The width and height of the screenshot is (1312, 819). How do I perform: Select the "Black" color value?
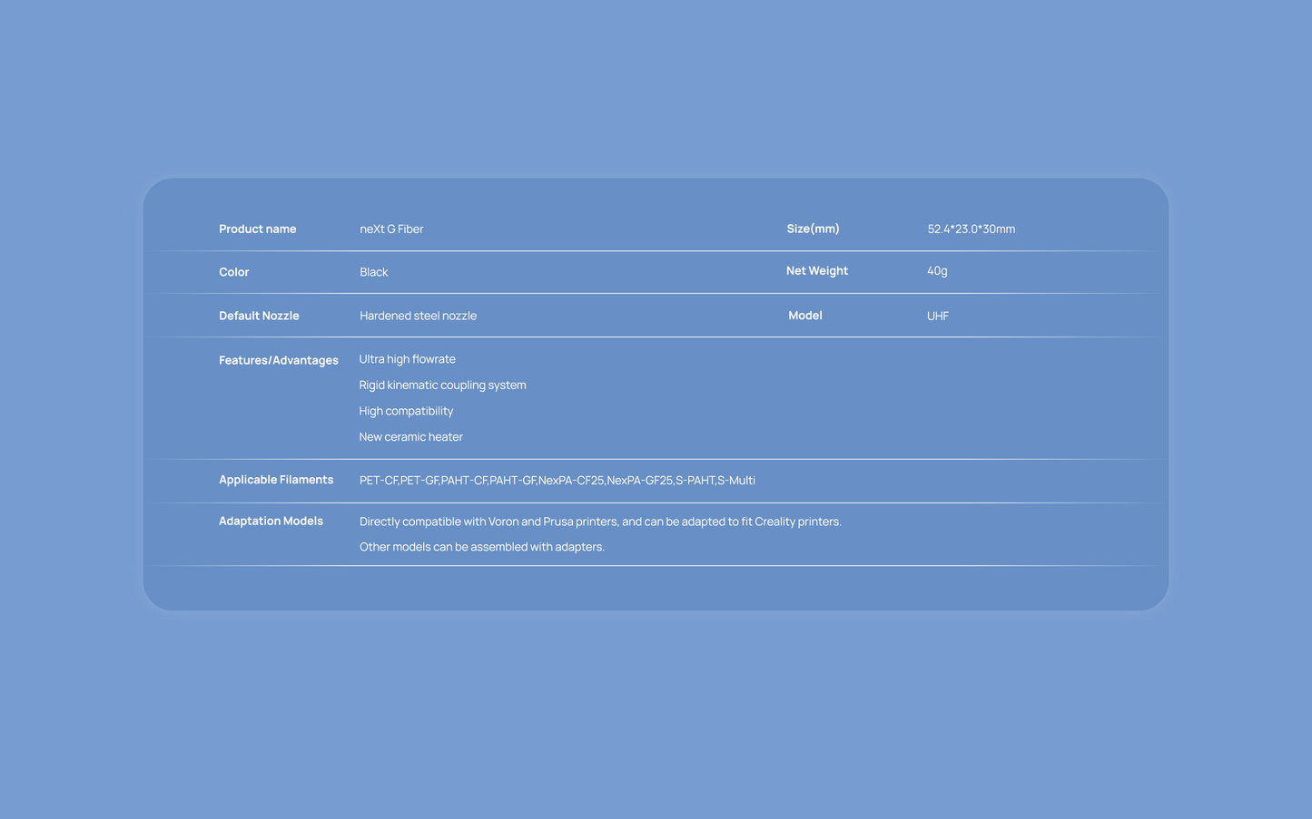tap(373, 272)
